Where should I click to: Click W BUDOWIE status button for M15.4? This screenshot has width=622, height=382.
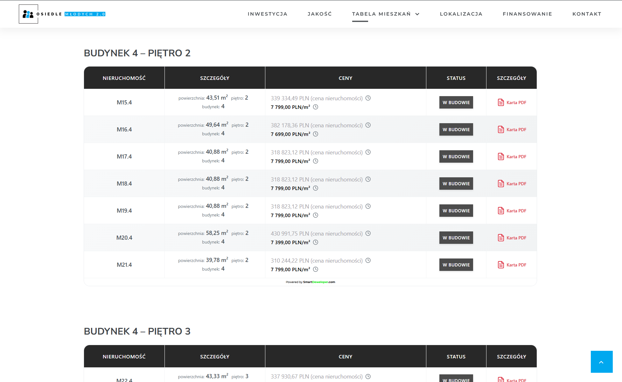pos(456,103)
